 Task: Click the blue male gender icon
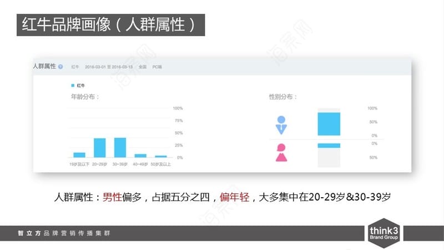click(x=281, y=125)
